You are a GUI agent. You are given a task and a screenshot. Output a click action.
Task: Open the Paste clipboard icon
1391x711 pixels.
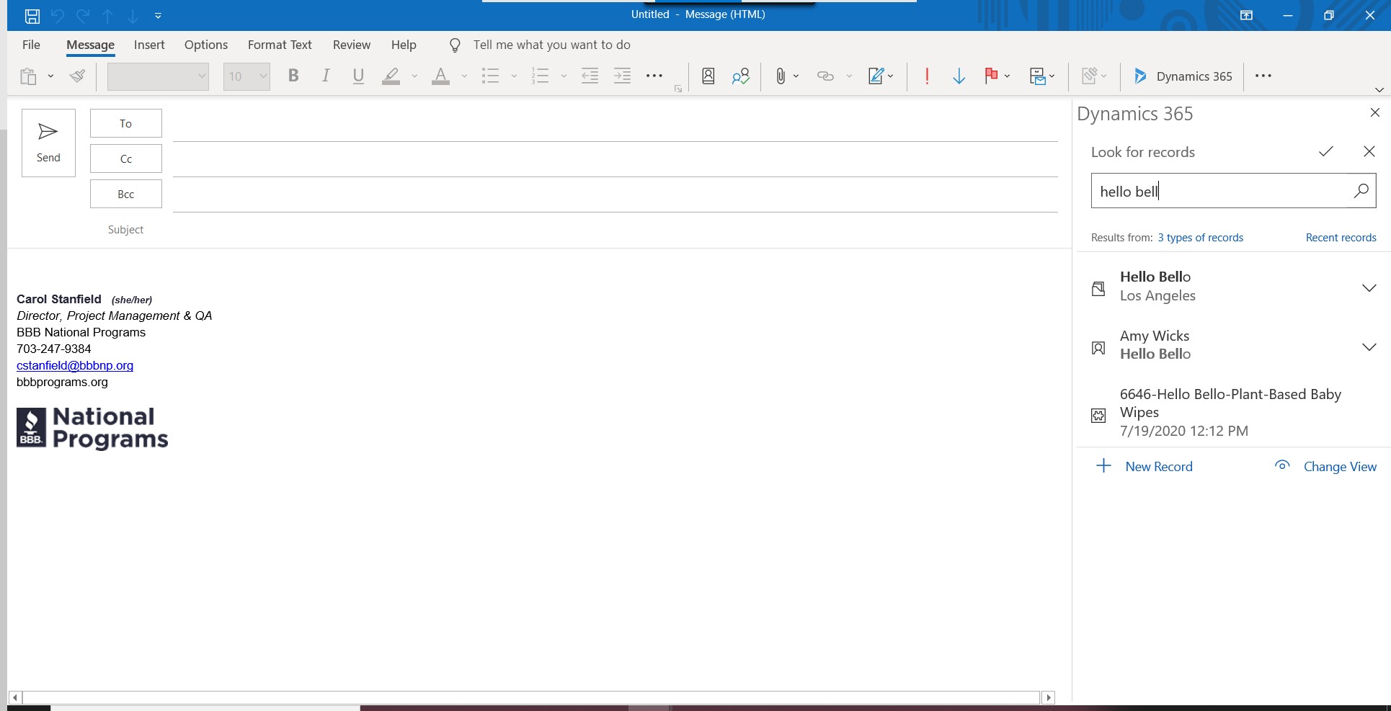pos(29,76)
